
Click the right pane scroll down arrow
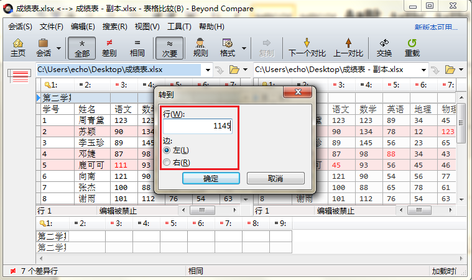(x=461, y=199)
